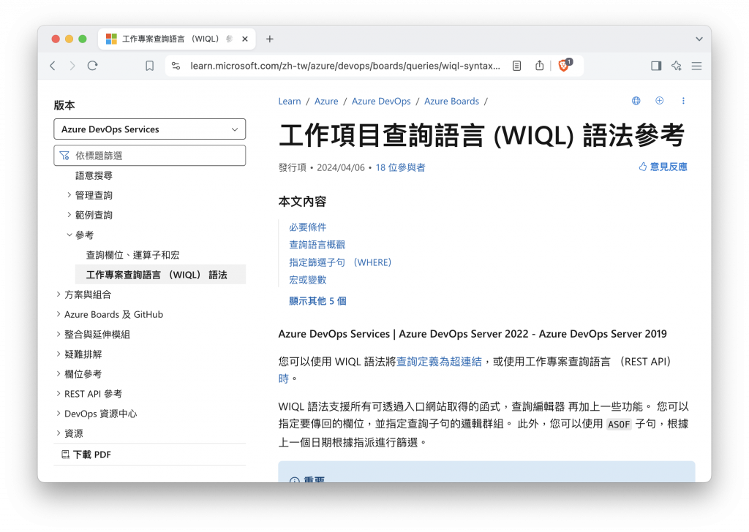Open the browser hamburger menu
The height and width of the screenshot is (532, 749).
(696, 66)
